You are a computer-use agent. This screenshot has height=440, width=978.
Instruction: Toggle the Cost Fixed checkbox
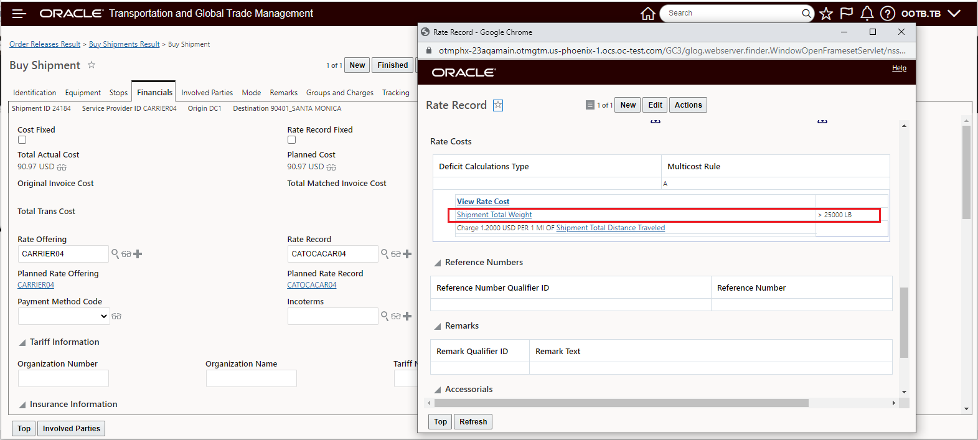point(22,140)
